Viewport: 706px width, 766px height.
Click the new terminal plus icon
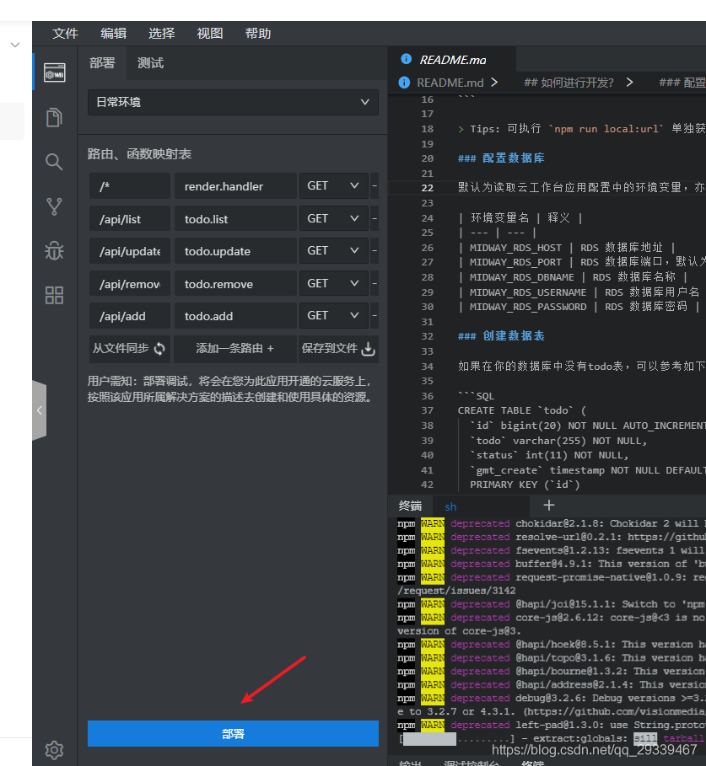(549, 505)
